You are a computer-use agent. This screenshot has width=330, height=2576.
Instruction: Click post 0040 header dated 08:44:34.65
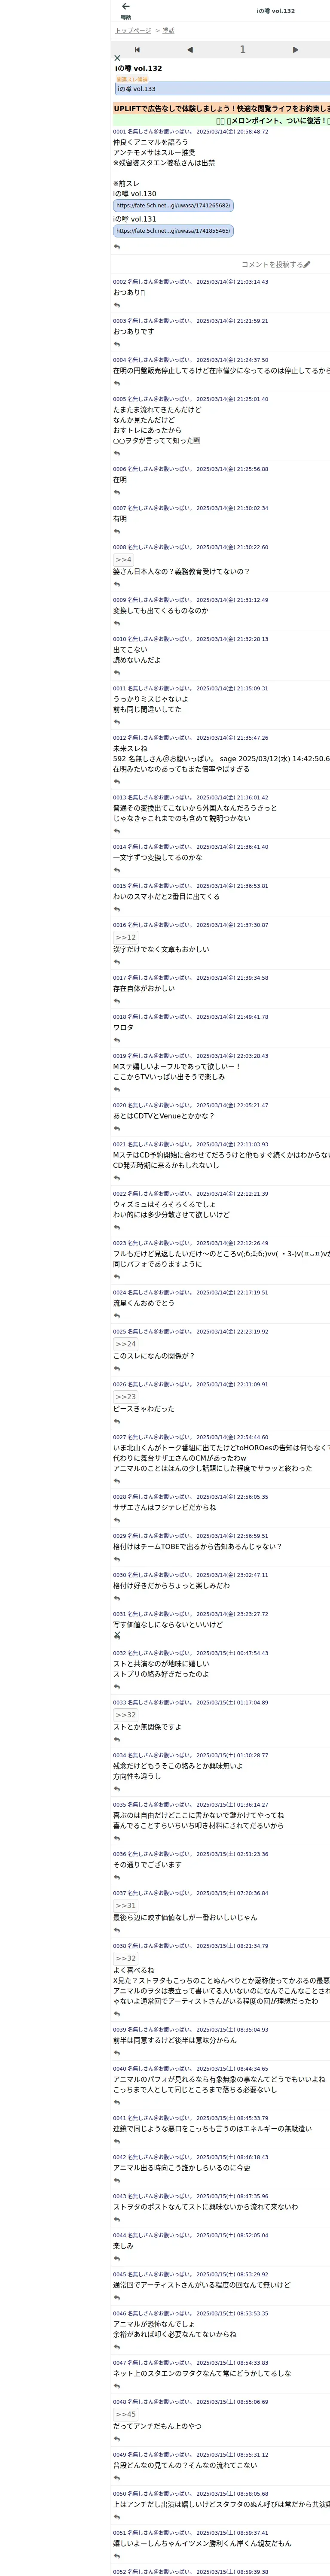pyautogui.click(x=190, y=2068)
